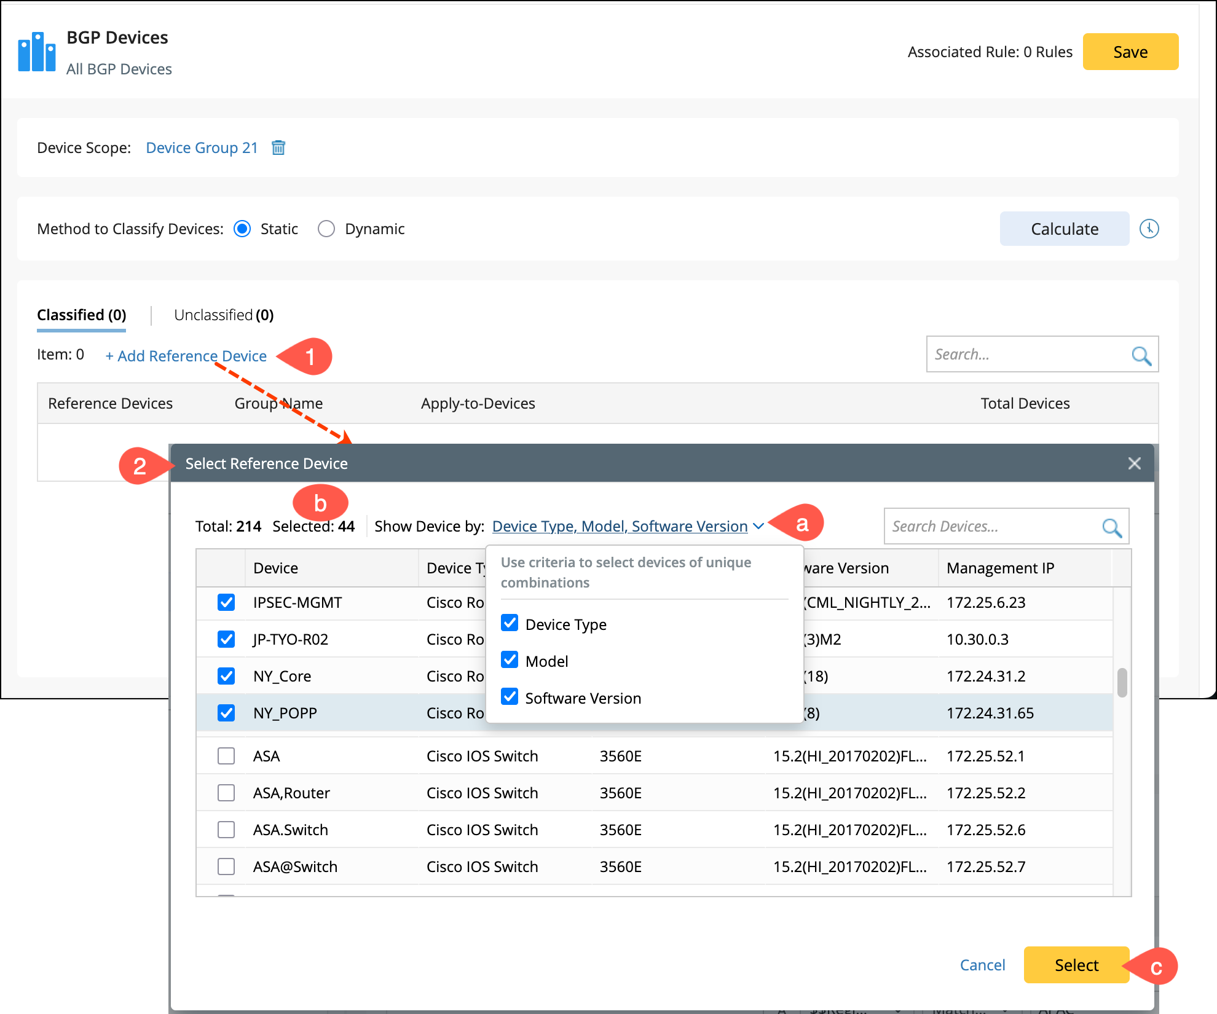
Task: Select the Dynamic classification method
Action: [x=326, y=229]
